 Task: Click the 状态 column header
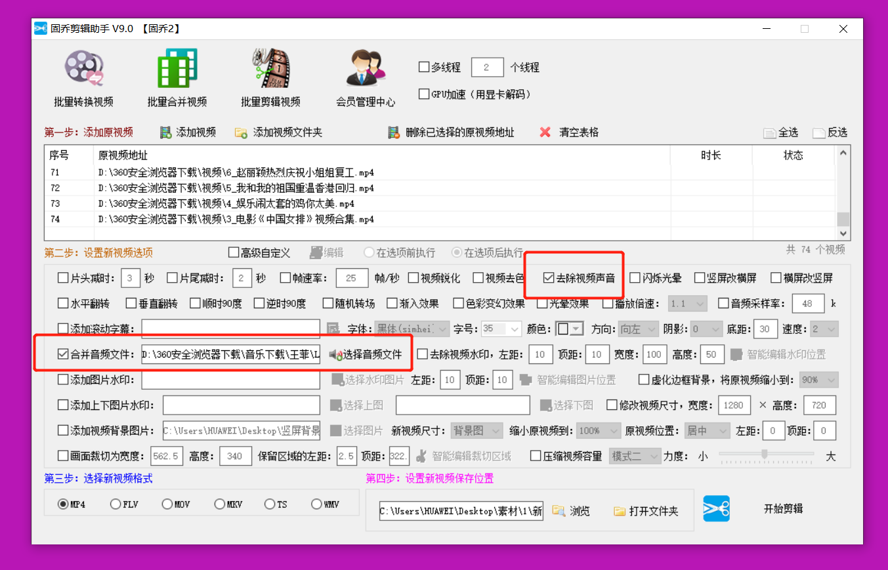[793, 155]
